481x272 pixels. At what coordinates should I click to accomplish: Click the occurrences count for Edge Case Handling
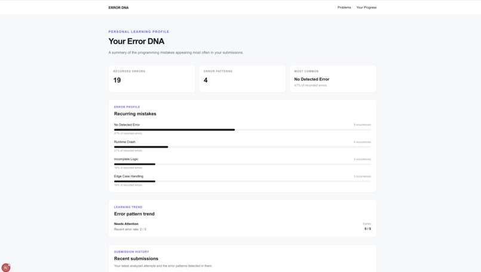pos(362,176)
